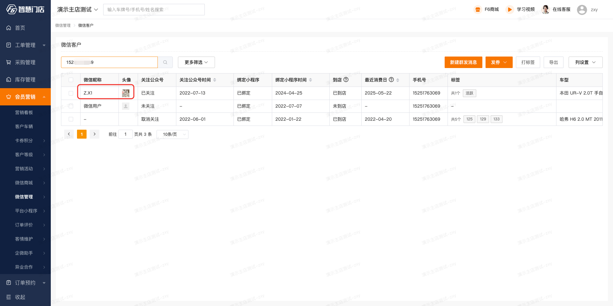Click tag 125 in third row
The height and width of the screenshot is (306, 613).
(469, 119)
